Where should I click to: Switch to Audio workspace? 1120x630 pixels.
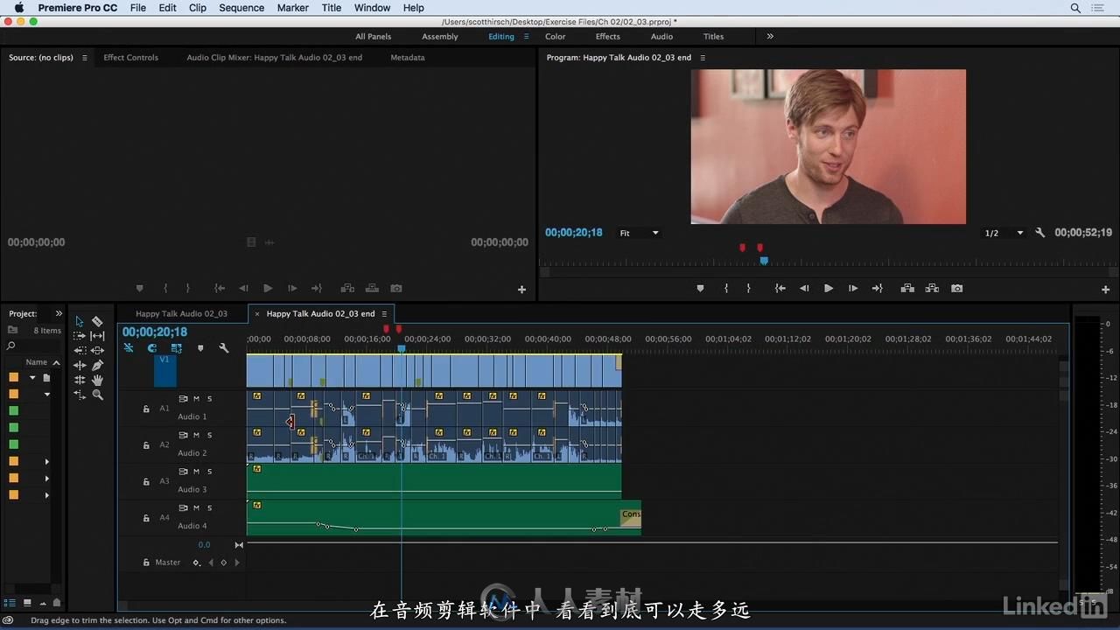tap(661, 37)
